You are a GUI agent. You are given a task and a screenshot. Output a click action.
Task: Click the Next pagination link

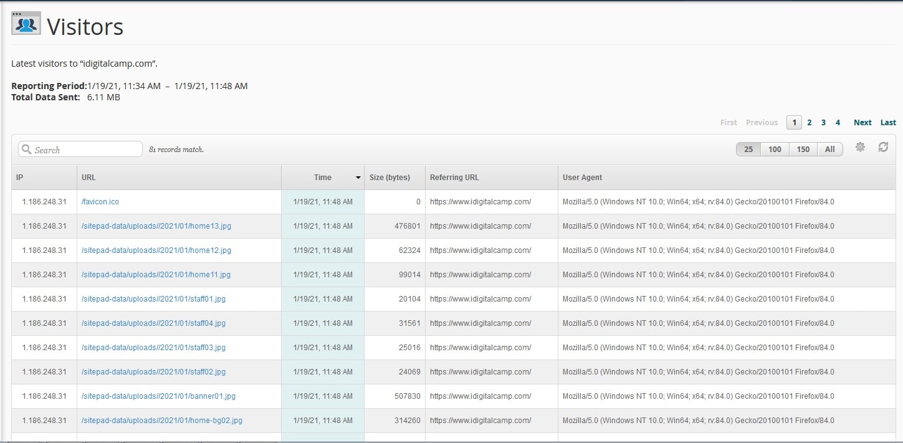click(x=862, y=122)
